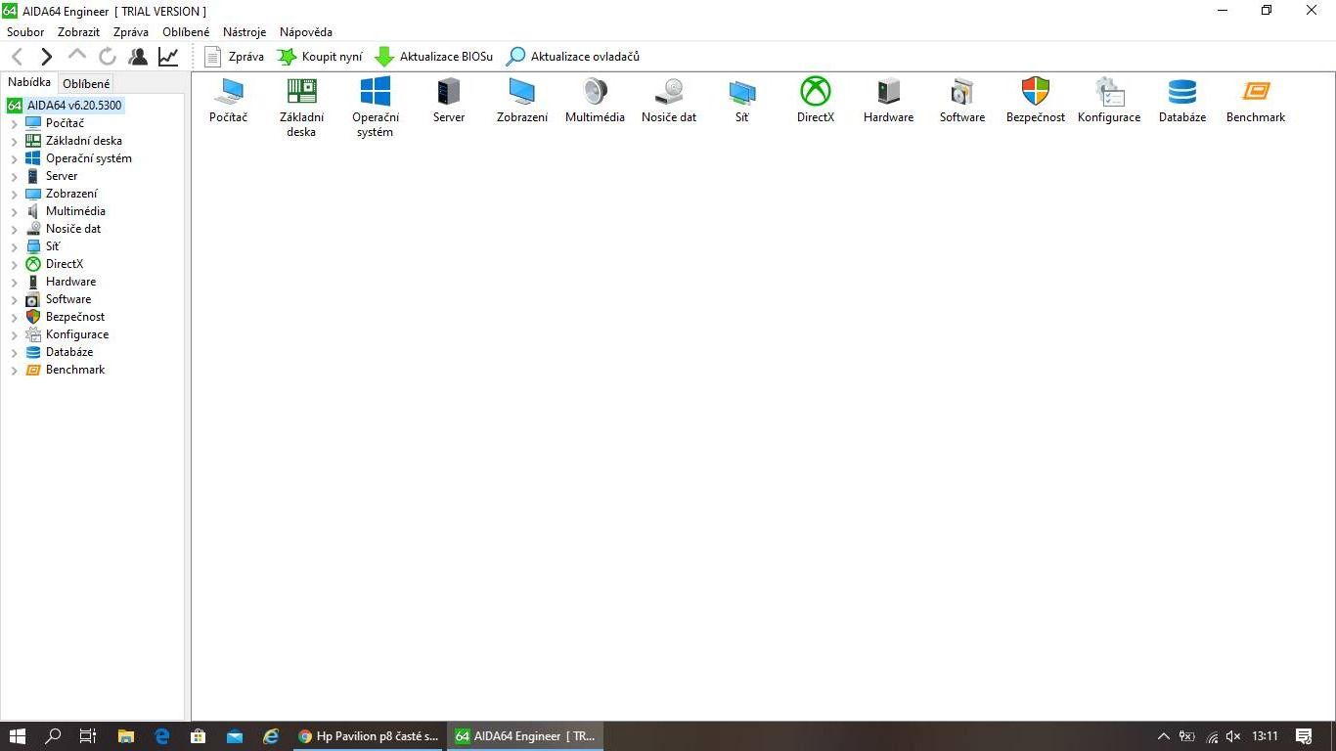Image resolution: width=1336 pixels, height=751 pixels.
Task: Expand the Základní deska tree node
Action: pos(14,142)
